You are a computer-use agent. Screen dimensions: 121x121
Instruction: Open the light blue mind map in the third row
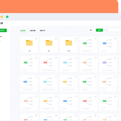pyautogui.click(x=49, y=83)
